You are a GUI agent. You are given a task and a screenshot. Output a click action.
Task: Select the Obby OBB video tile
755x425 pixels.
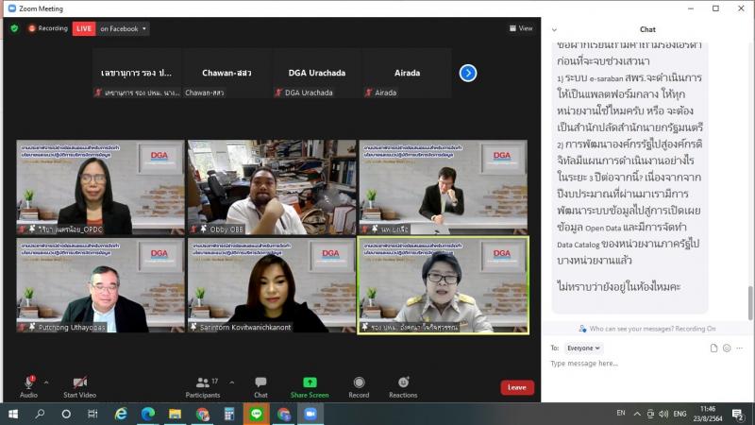(272, 187)
